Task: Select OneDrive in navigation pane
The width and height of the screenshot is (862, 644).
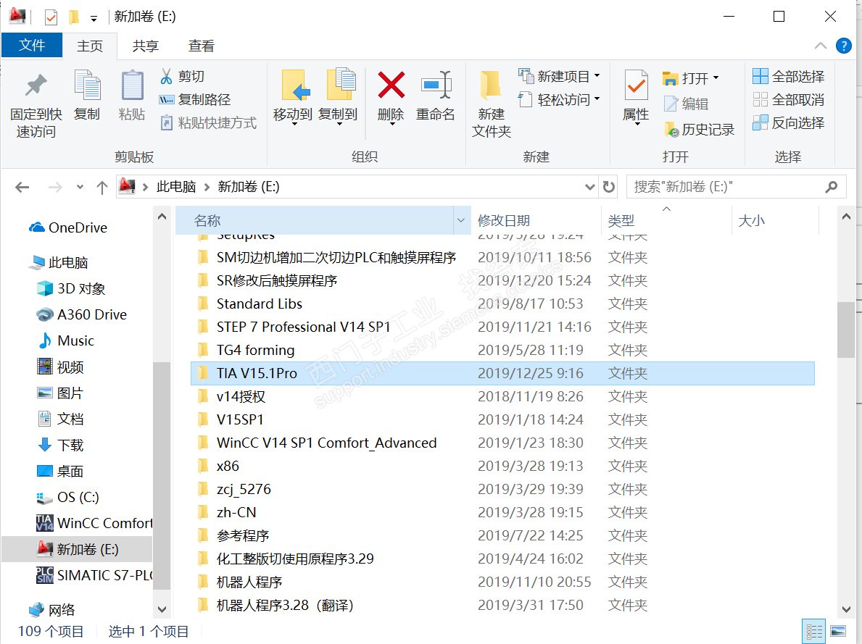Action: 67,227
